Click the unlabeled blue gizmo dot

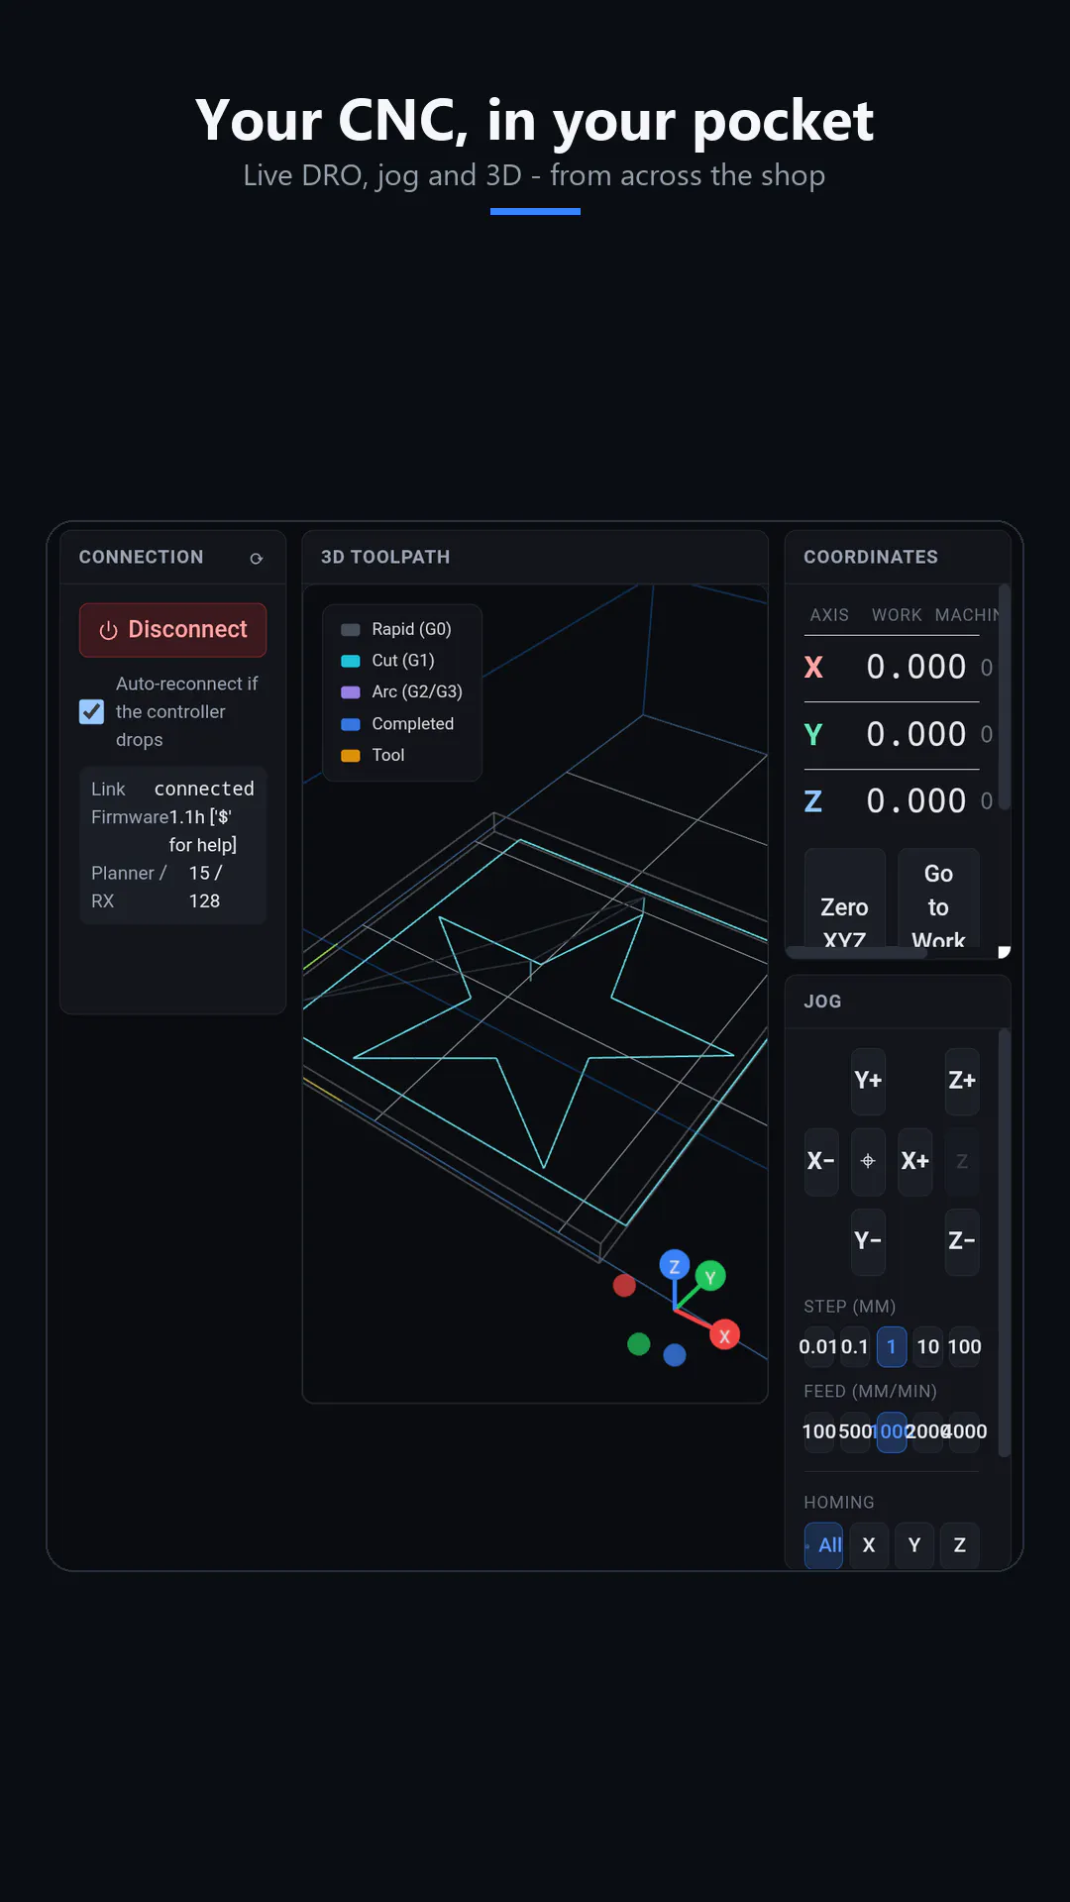(675, 1355)
